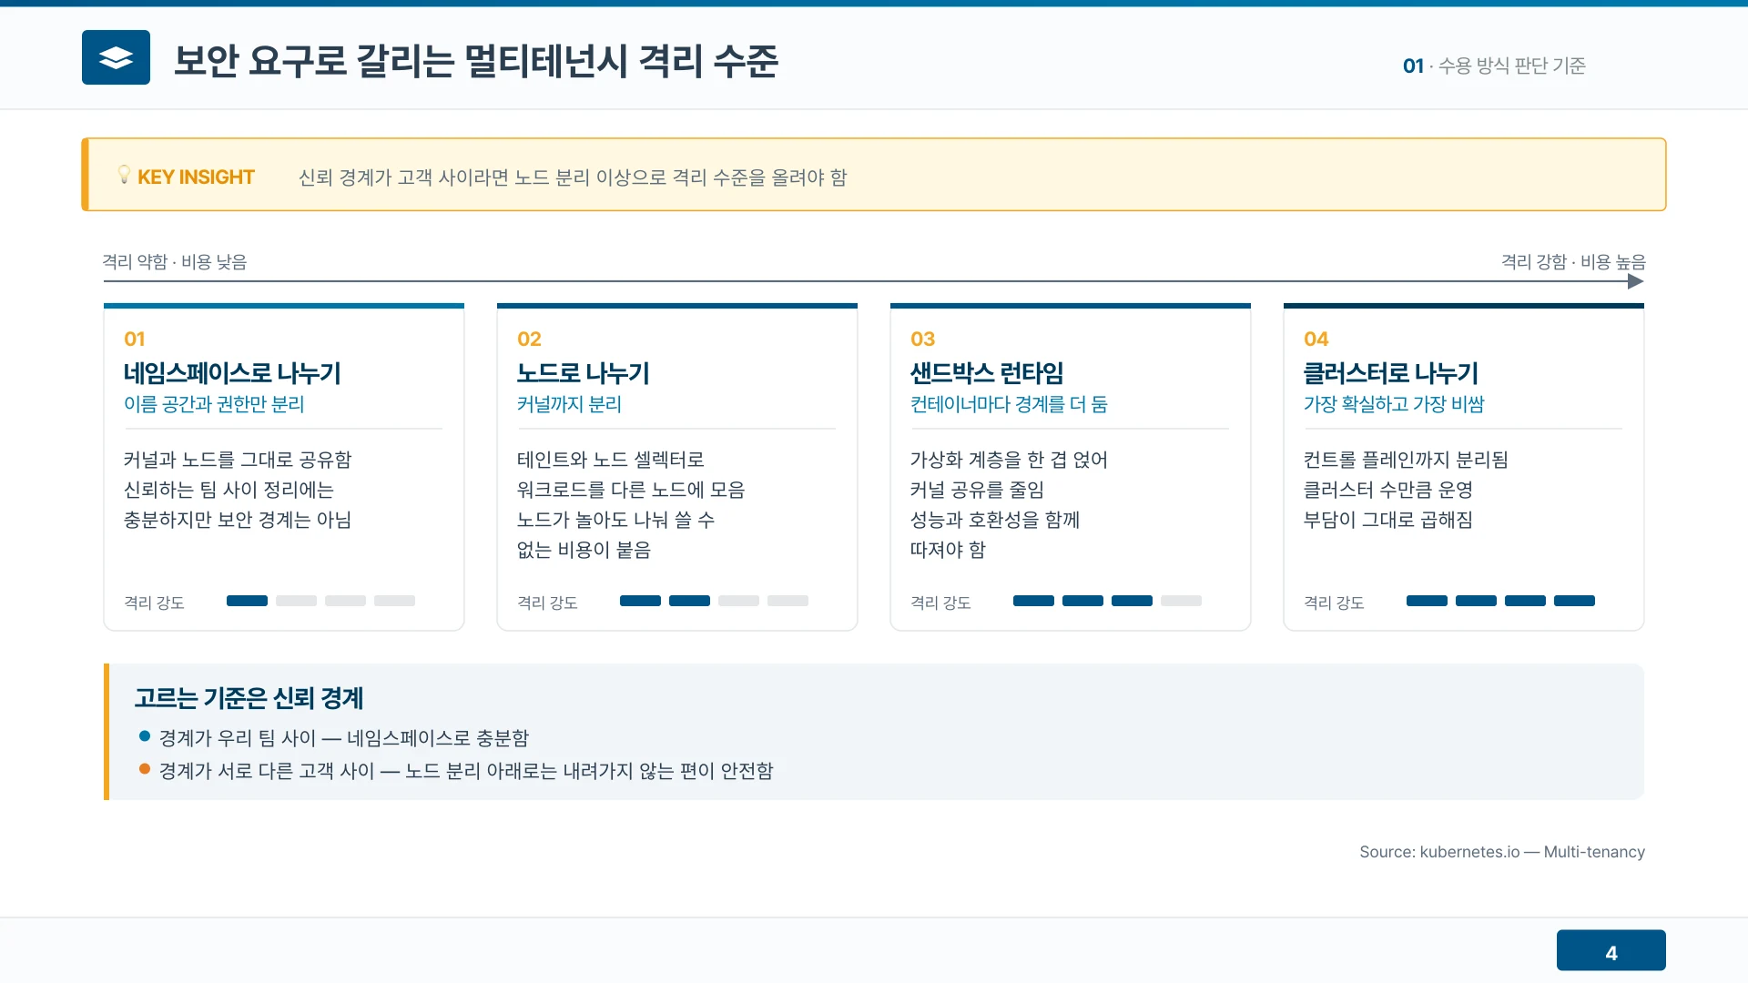
Task: Click the card heading '클러스터로 나누기'
Action: 1391,372
